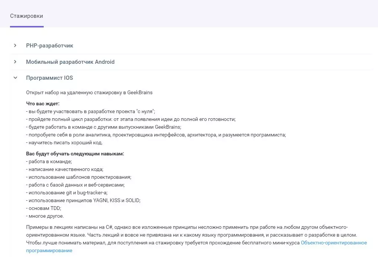Click the 'Что вас ждет:' bold heading

click(43, 103)
